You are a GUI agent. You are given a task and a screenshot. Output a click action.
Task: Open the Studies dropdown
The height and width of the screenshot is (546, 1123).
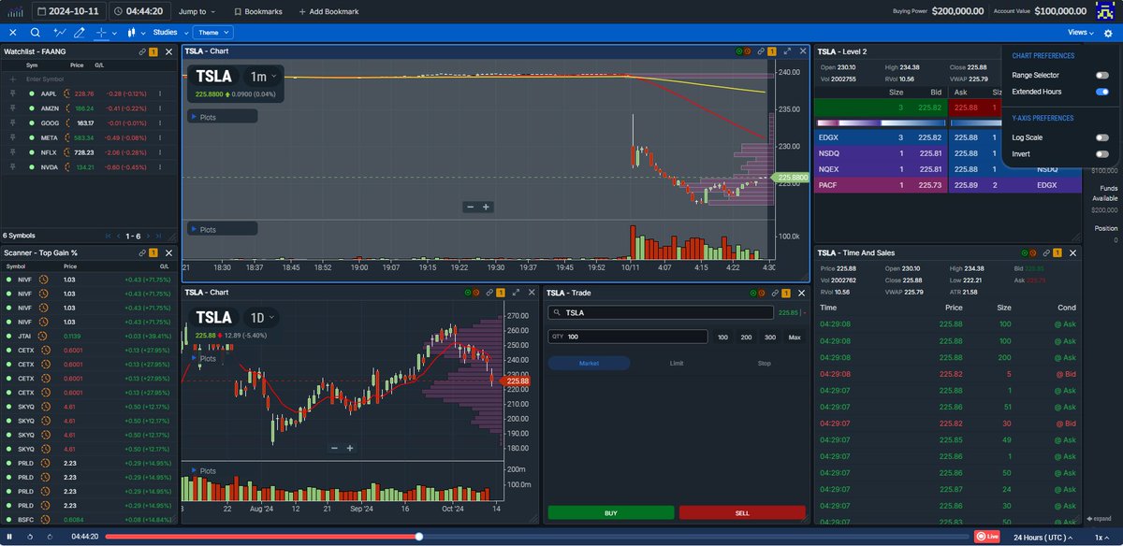pyautogui.click(x=169, y=32)
